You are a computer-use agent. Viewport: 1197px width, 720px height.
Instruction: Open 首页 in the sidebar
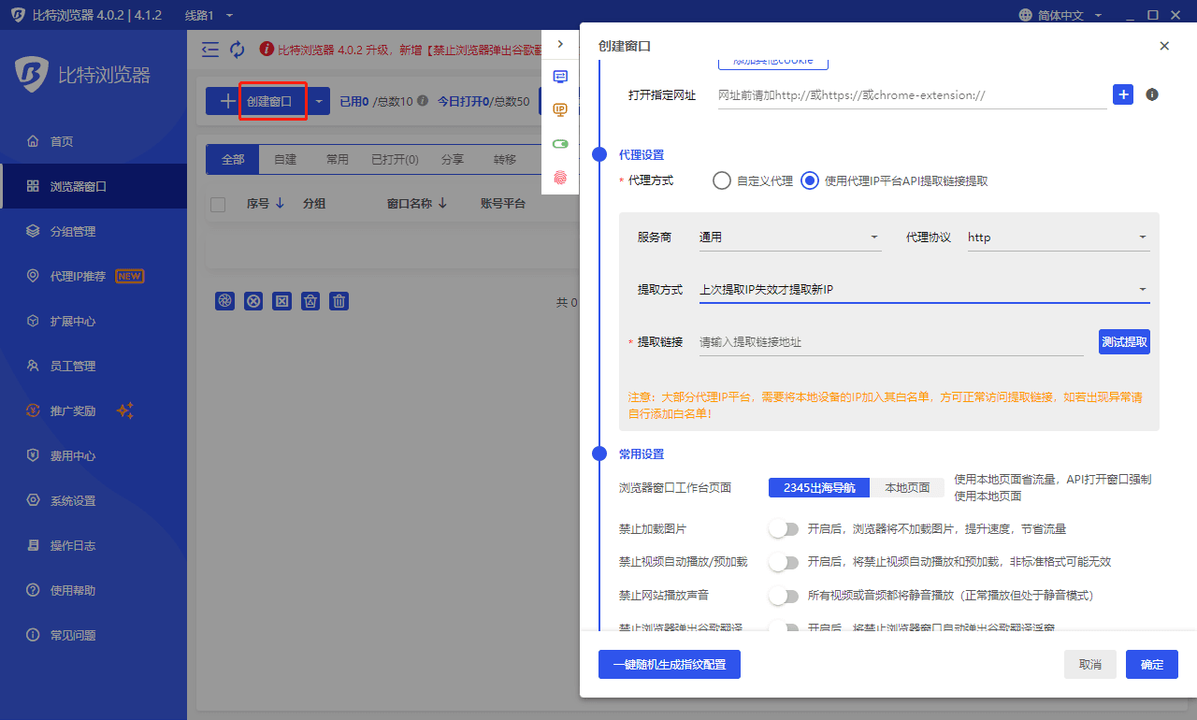coord(94,141)
